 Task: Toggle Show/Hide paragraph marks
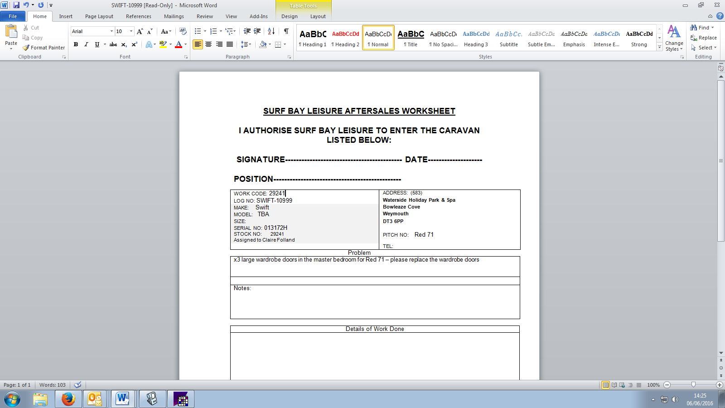point(286,31)
